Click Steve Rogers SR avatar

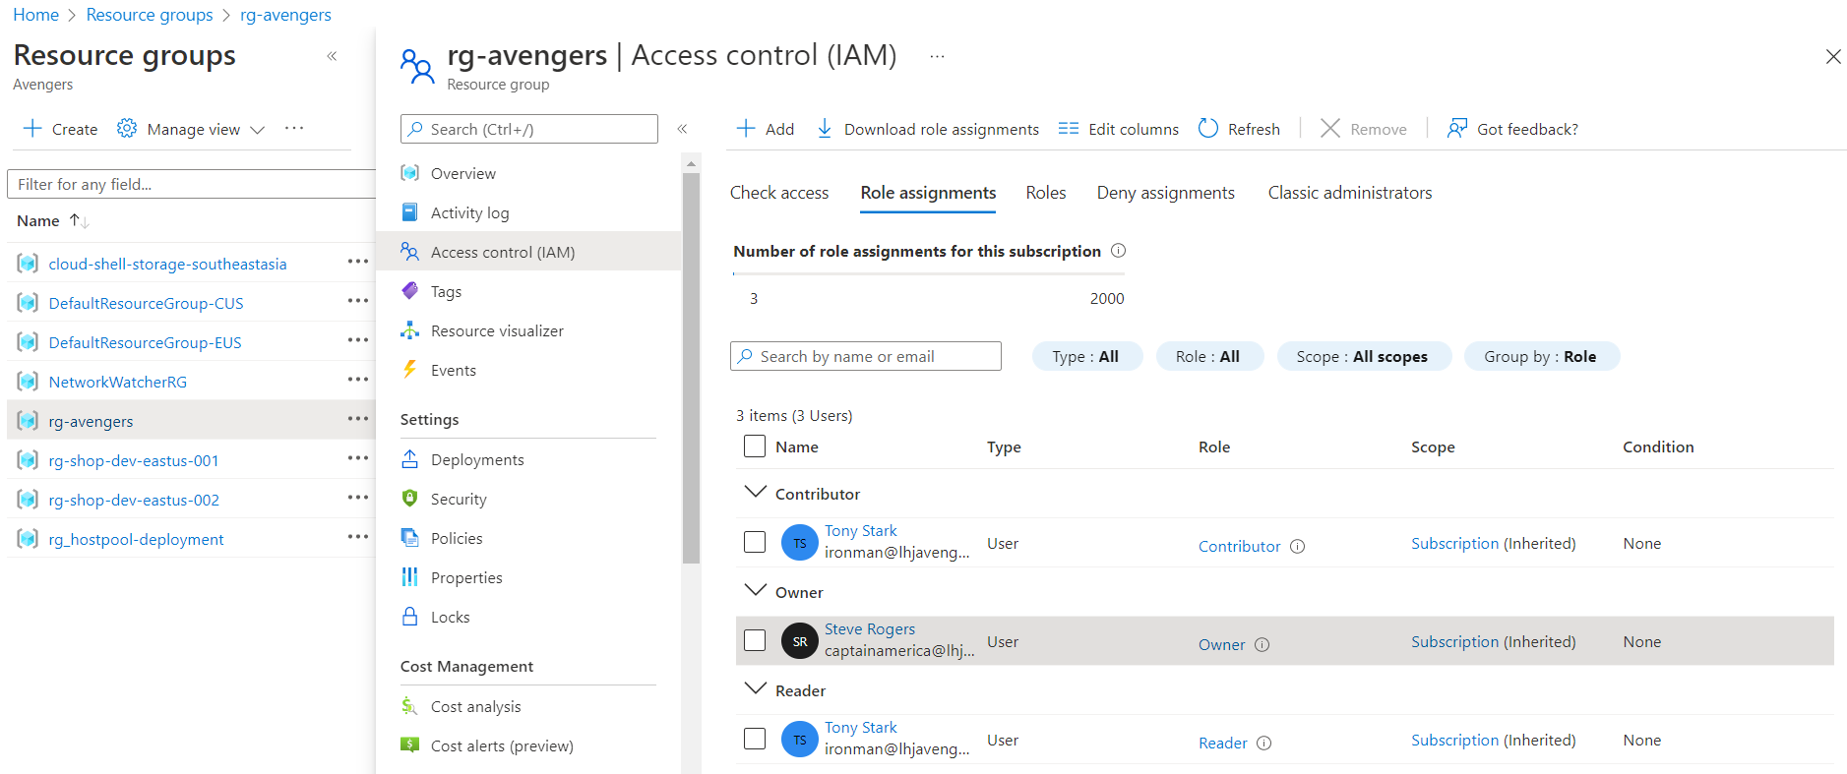pyautogui.click(x=800, y=641)
